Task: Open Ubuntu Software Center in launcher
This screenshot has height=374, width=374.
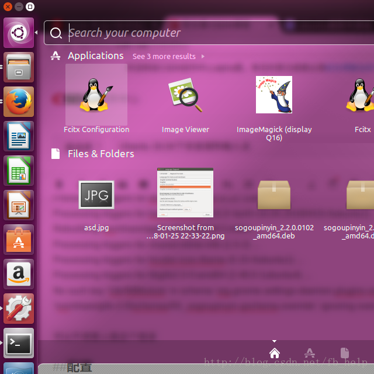Action: tap(19, 240)
